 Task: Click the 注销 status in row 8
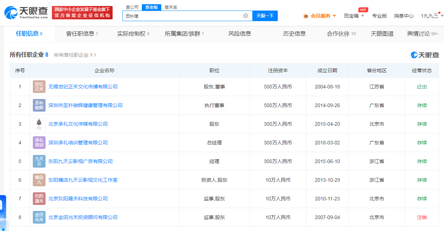click(422, 217)
